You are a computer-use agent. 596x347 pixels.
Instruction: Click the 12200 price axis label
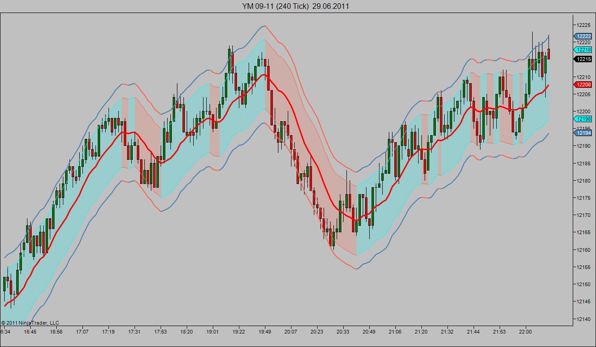click(584, 111)
